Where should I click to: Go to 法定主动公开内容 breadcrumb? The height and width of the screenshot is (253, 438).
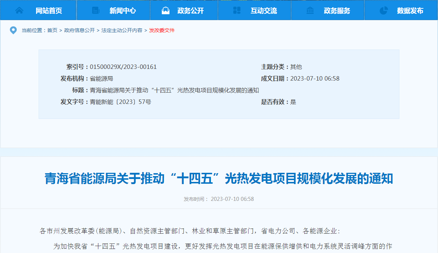[122, 30]
